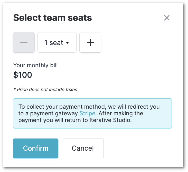Expand the seat count combo box
This screenshot has width=188, height=172.
tap(57, 42)
